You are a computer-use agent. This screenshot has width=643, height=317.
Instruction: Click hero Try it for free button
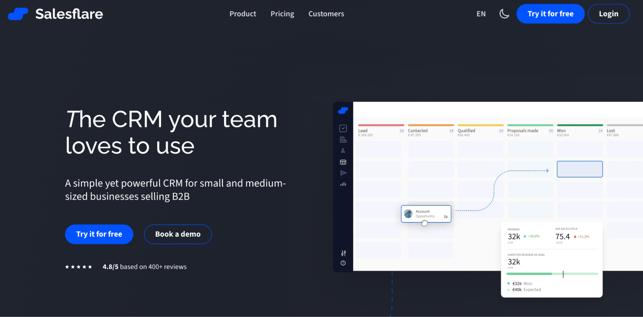[x=99, y=234]
